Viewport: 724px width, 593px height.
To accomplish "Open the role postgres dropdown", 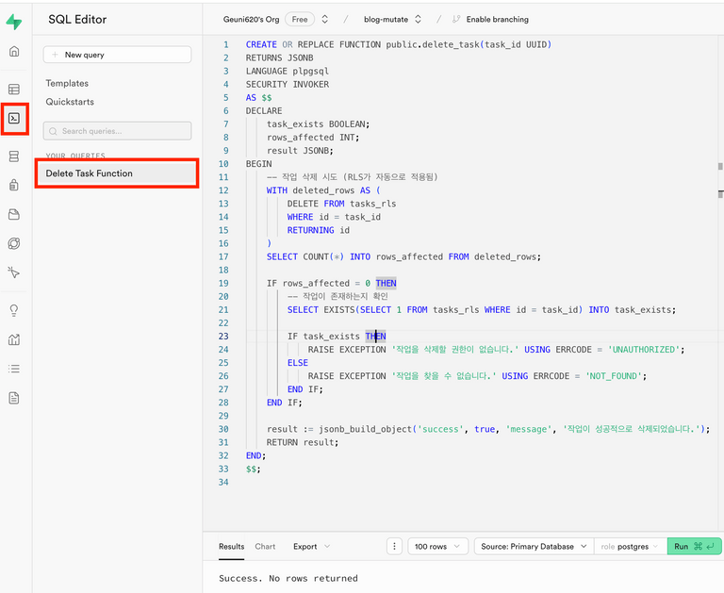I will pyautogui.click(x=631, y=547).
